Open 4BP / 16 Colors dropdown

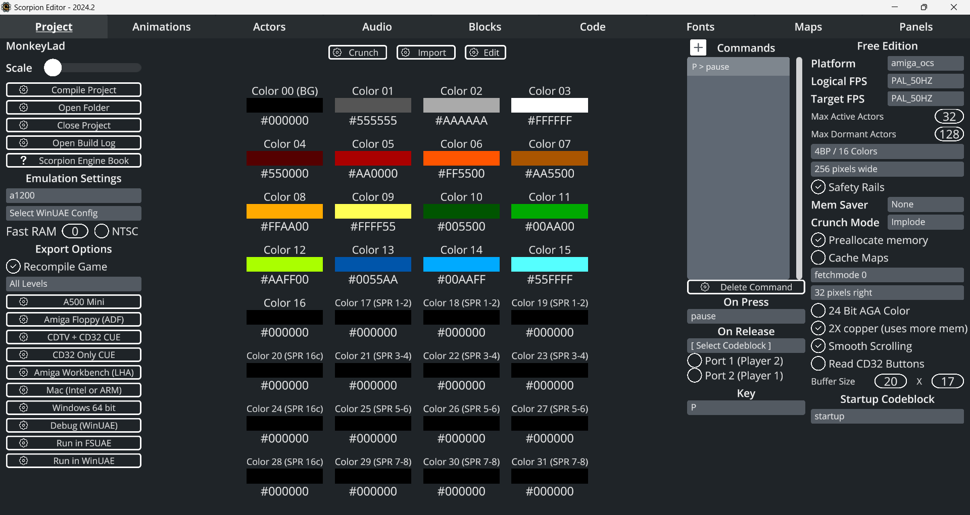coord(887,151)
